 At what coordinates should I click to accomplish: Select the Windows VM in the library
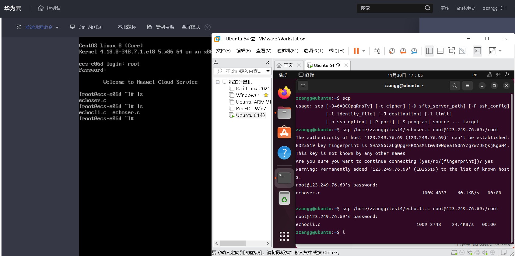click(248, 95)
